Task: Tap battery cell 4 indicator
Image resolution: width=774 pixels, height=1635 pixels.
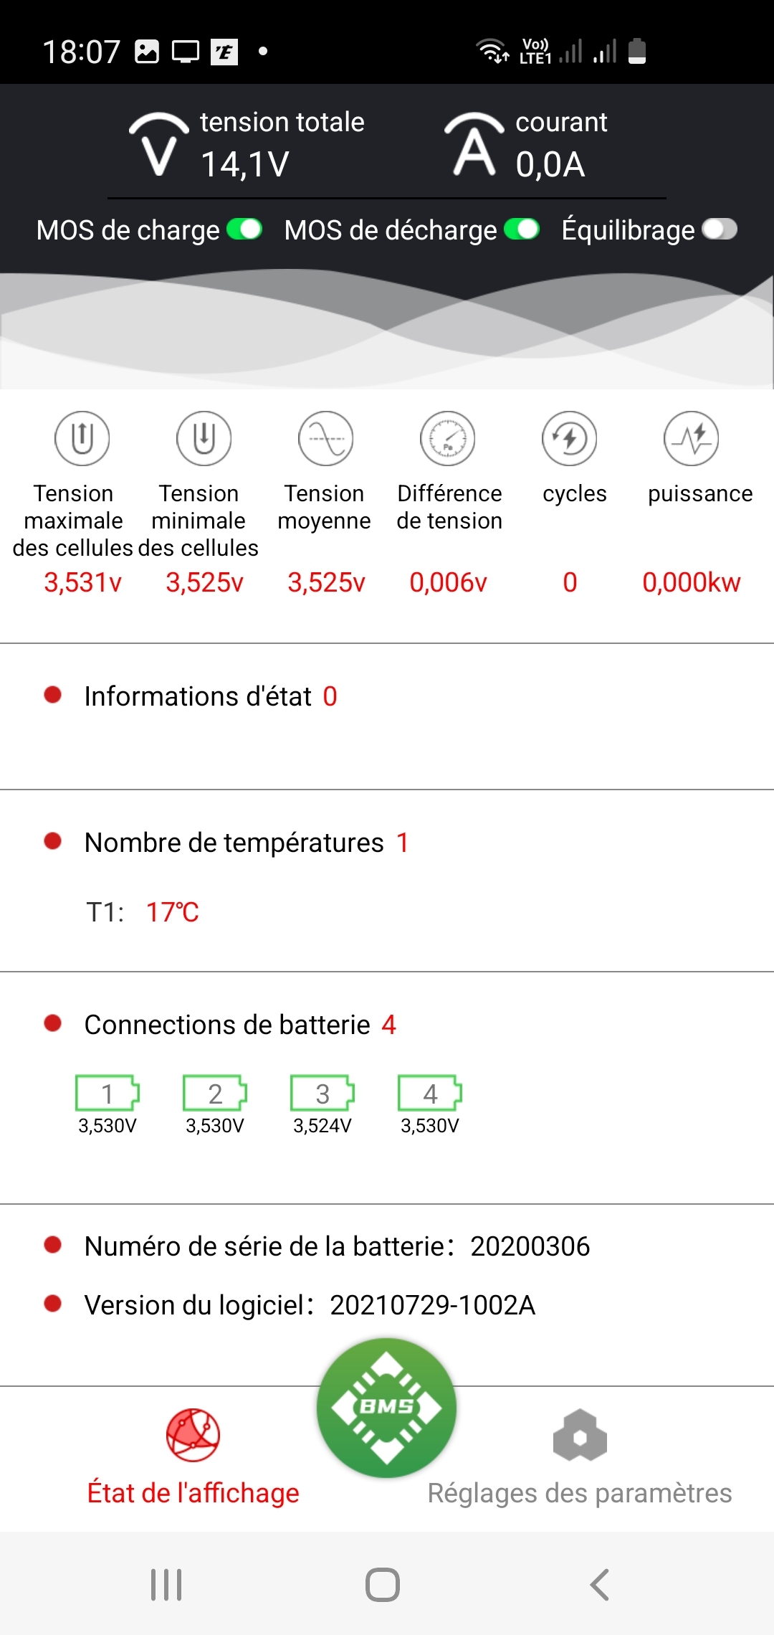Action: click(430, 1094)
